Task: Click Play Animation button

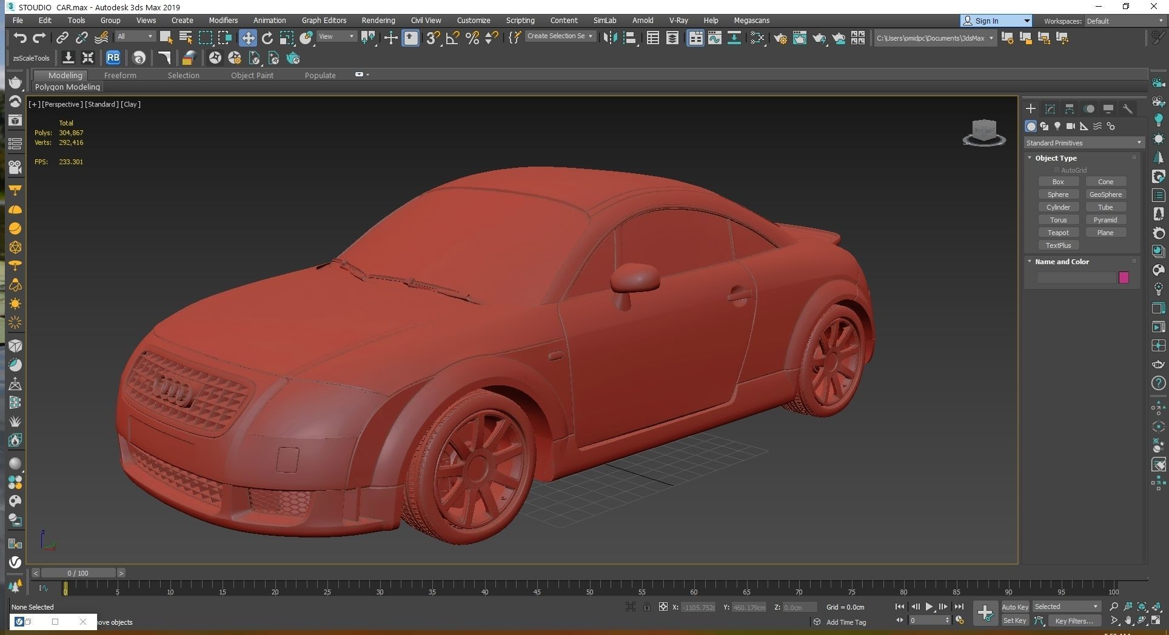Action: [929, 607]
